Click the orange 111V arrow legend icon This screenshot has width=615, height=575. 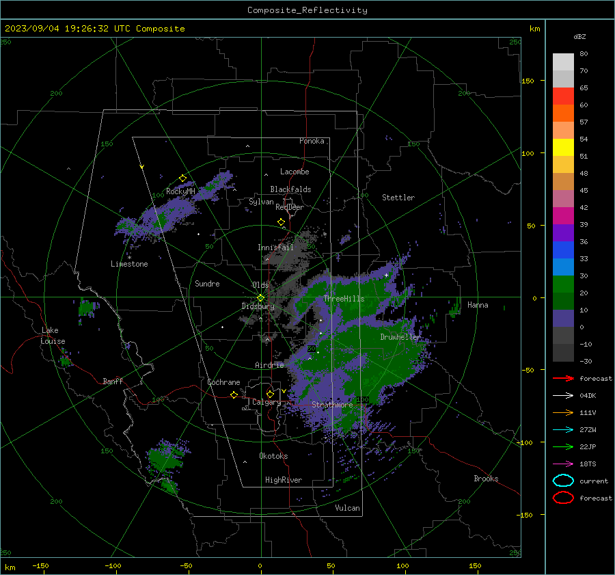(x=563, y=412)
